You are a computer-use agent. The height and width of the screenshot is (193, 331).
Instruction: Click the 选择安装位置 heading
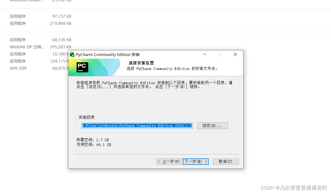(x=141, y=63)
